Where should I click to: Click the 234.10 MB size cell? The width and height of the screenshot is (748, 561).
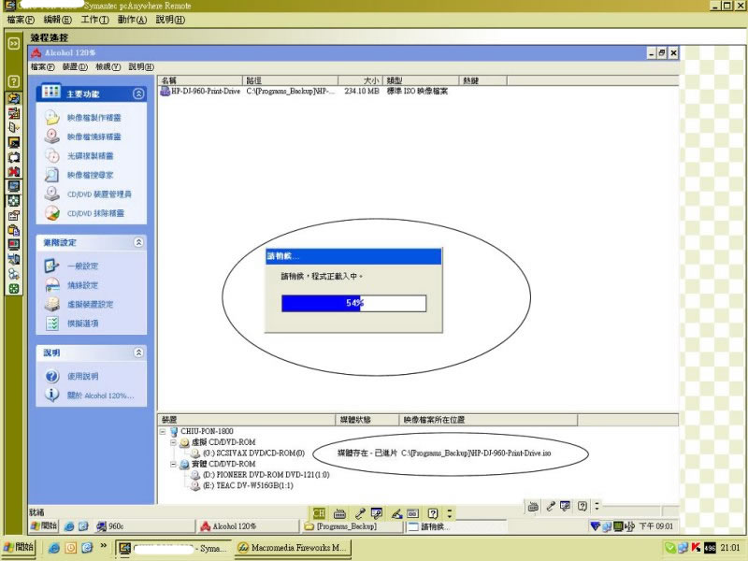pos(362,91)
